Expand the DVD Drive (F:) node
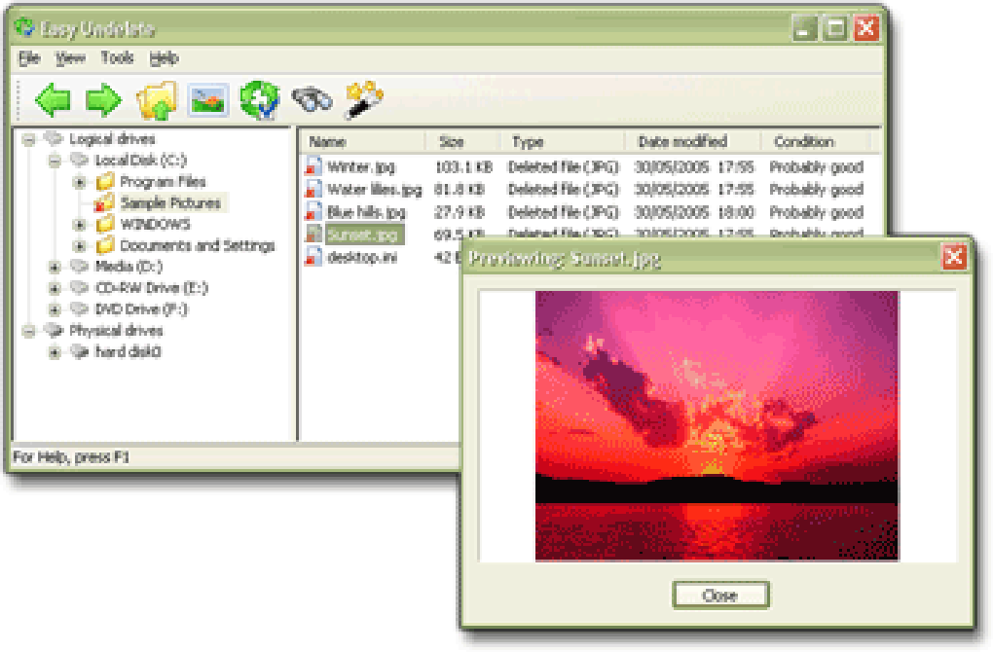The width and height of the screenshot is (993, 652). point(55,309)
